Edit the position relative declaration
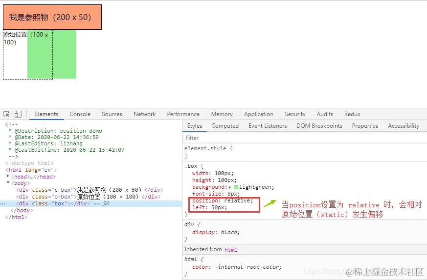Image resolution: width=427 pixels, height=280 pixels. tap(223, 200)
